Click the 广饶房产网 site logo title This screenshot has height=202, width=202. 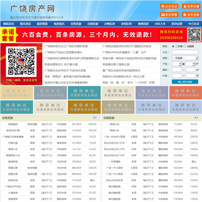click(33, 8)
